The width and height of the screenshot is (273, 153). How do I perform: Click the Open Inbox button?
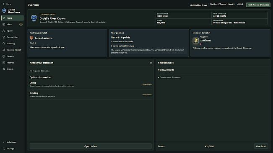click(x=91, y=146)
